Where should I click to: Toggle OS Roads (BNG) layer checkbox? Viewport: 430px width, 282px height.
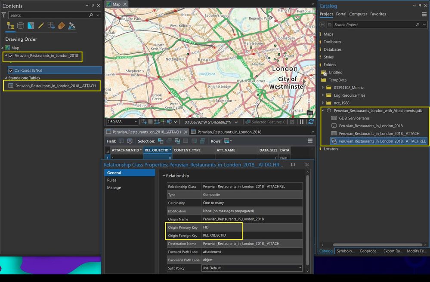11,70
